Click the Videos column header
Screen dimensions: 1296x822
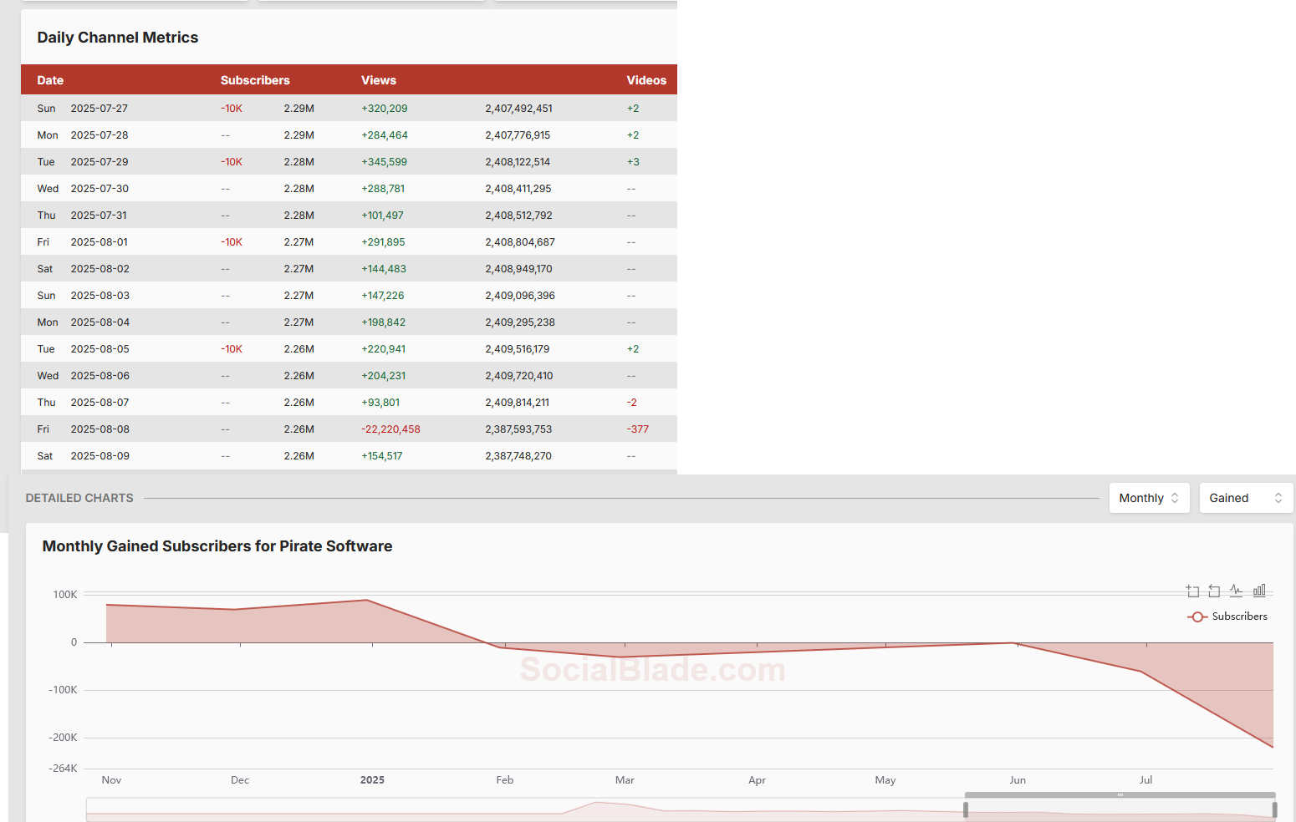(x=646, y=80)
